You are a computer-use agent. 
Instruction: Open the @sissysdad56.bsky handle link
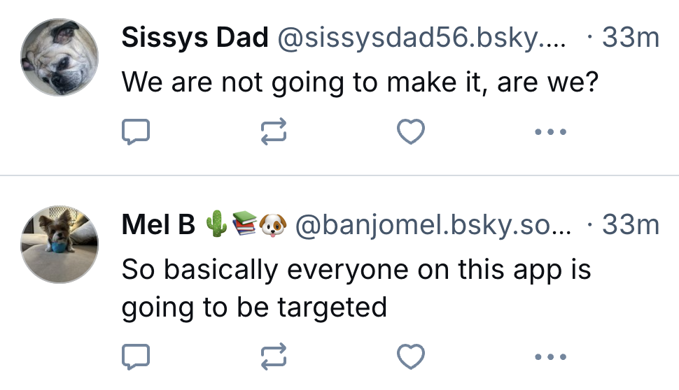click(423, 38)
